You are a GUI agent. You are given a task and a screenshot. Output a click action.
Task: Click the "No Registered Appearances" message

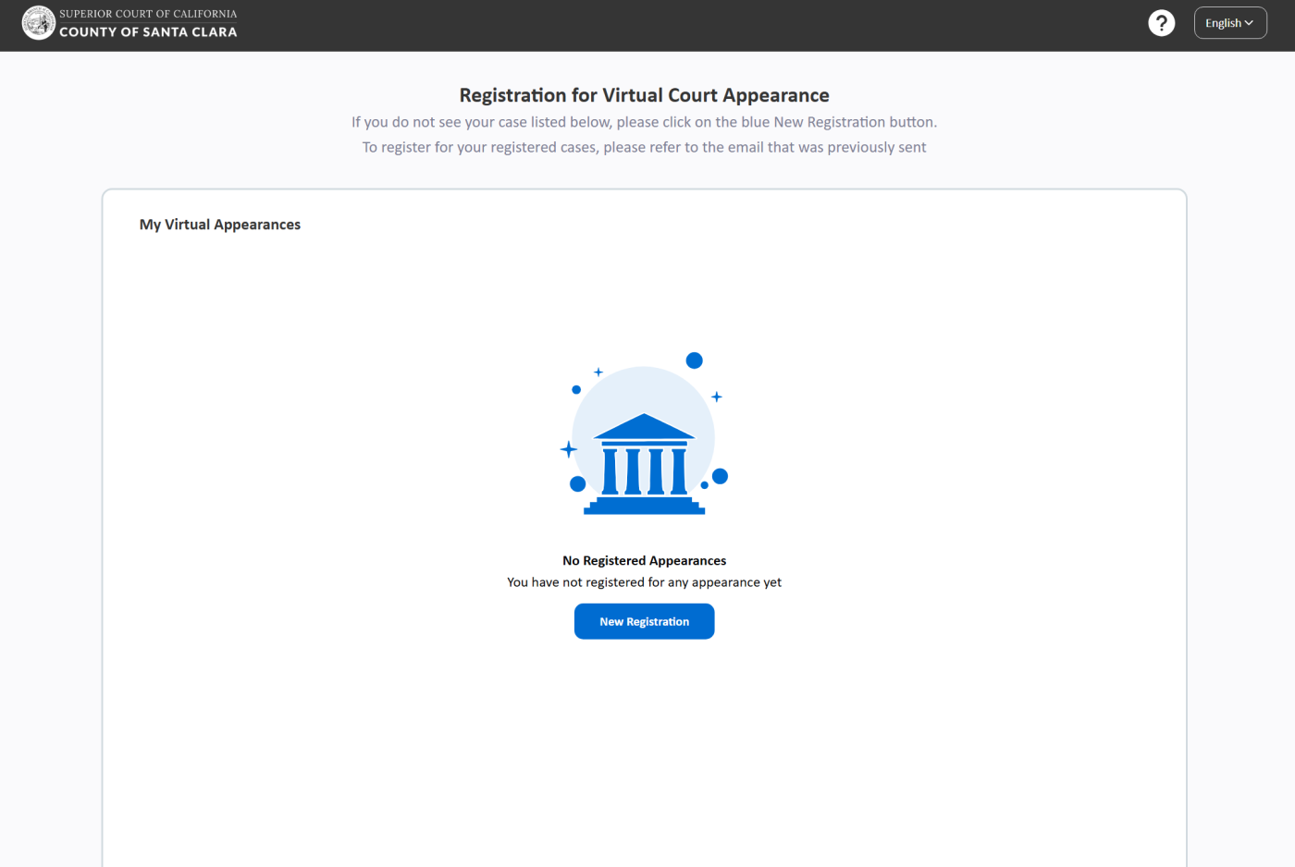[x=644, y=561]
